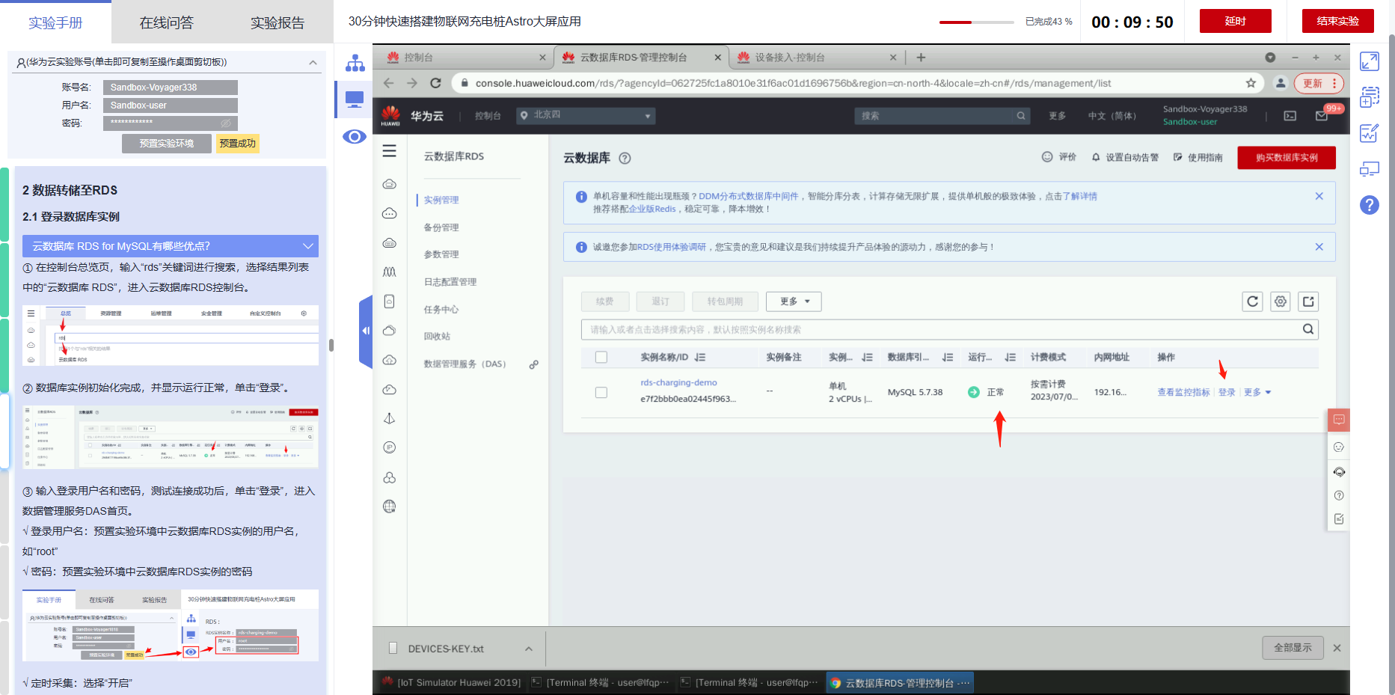Click the instance search input field

pos(950,329)
